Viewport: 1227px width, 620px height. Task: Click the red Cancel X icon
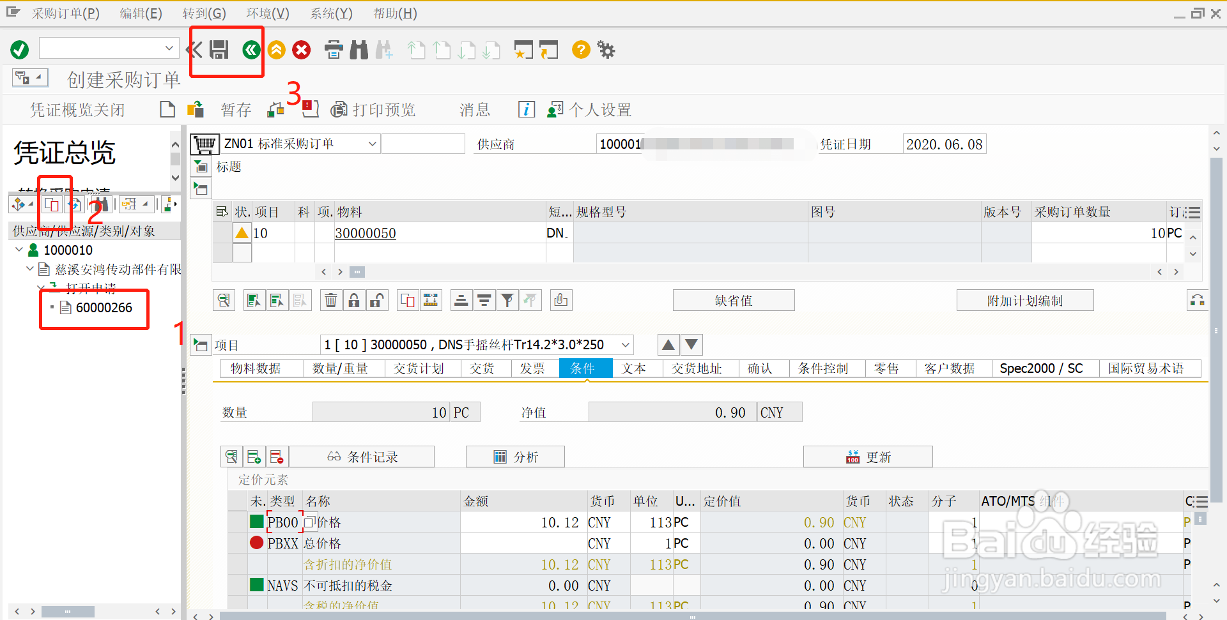[x=302, y=50]
